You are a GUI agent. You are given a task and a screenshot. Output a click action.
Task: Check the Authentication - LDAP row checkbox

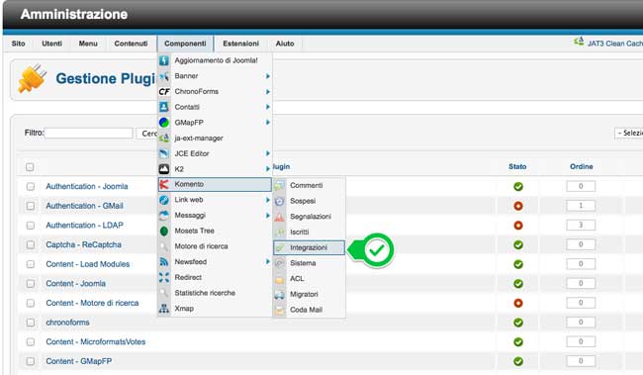coord(31,226)
